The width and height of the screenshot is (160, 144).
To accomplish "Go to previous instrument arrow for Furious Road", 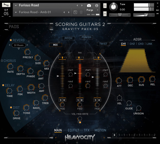I will [x=77, y=5].
